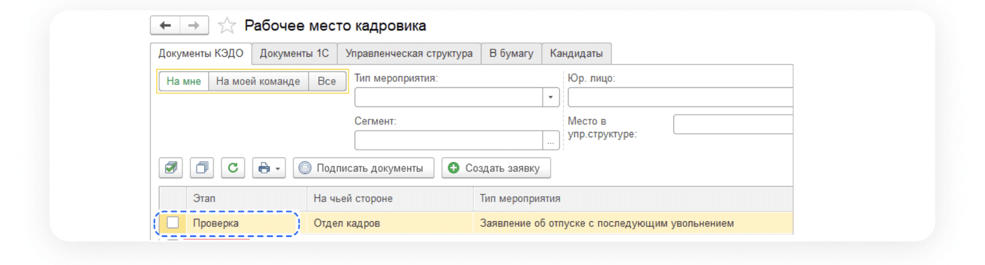The image size is (985, 265).
Task: Open the Управленческая структура tab
Action: click(x=409, y=53)
